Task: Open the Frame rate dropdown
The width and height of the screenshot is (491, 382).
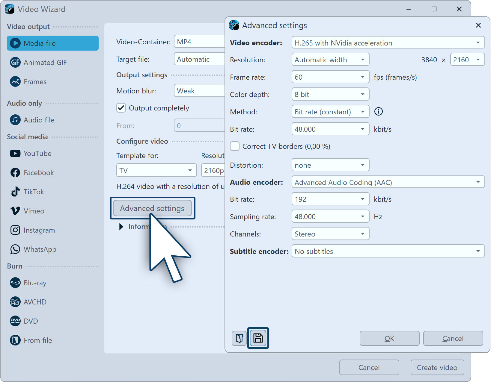Action: point(330,77)
